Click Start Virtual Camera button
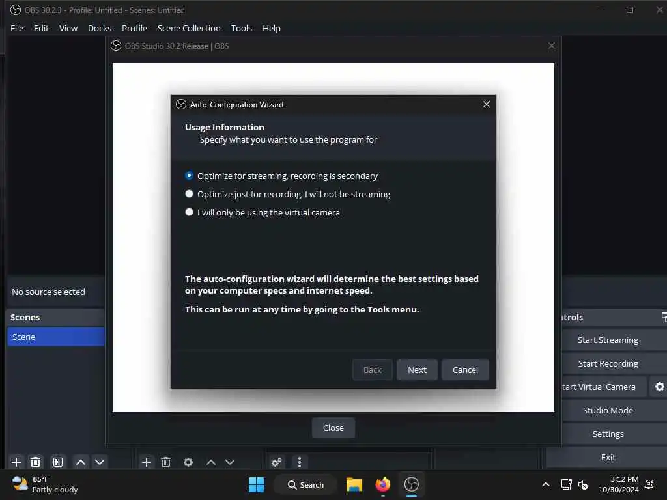Viewport: 667px width, 500px height. [603, 387]
